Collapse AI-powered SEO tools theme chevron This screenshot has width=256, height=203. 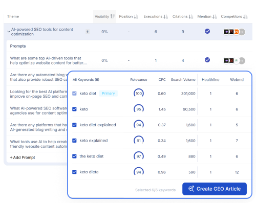(9, 32)
